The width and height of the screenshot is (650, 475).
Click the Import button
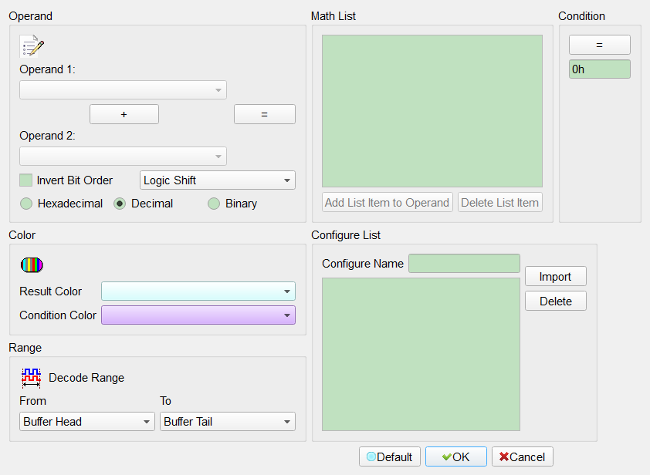[556, 276]
